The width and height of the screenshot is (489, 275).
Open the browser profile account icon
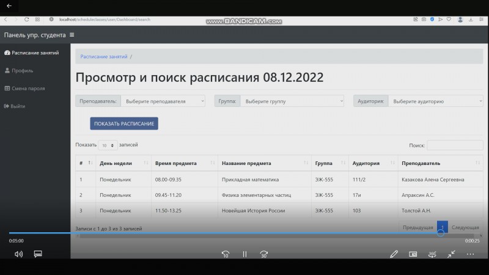(x=460, y=20)
